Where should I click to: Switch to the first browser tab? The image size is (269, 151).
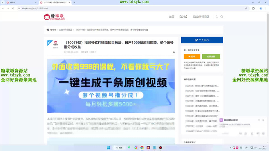tap(21, 2)
